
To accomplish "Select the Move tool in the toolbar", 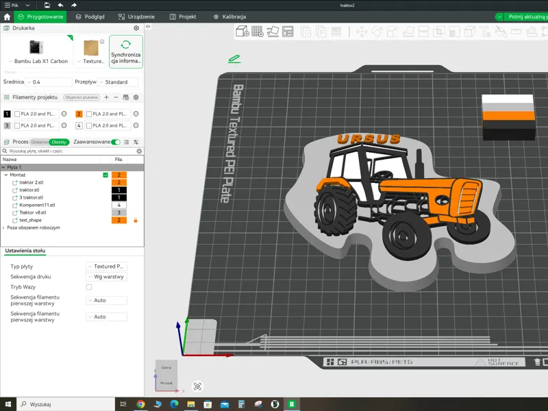I will coord(362,32).
